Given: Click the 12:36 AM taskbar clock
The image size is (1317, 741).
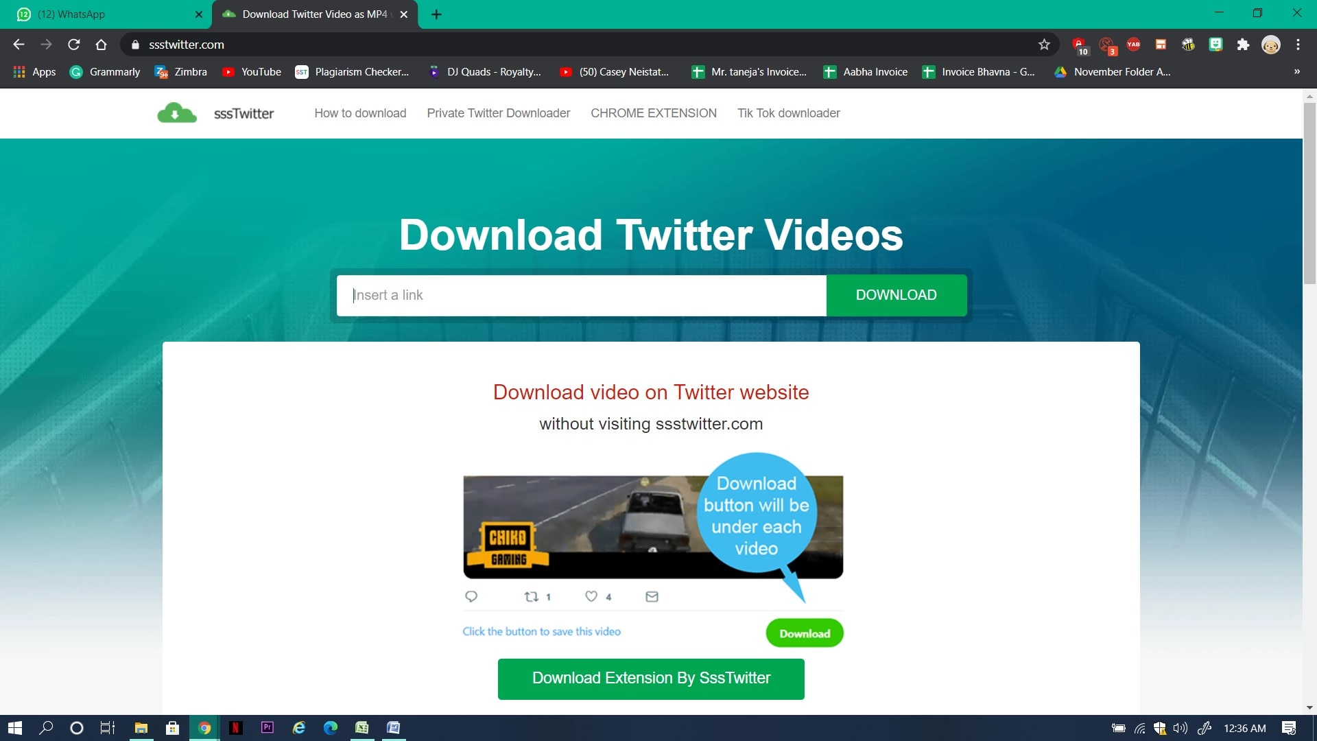Looking at the screenshot, I should click(1244, 728).
